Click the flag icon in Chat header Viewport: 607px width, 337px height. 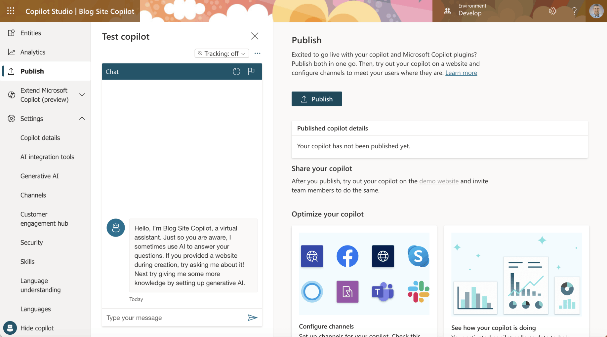[251, 71]
